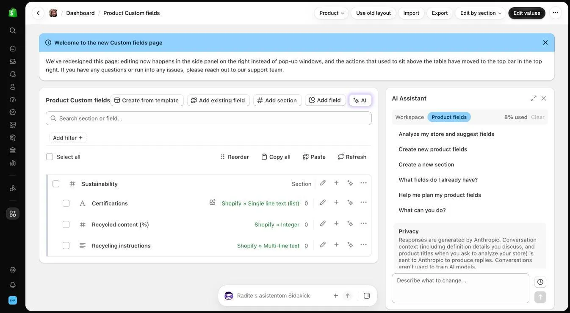Open Analytics bar chart icon in sidebar
Image resolution: width=570 pixels, height=313 pixels.
pos(13,163)
